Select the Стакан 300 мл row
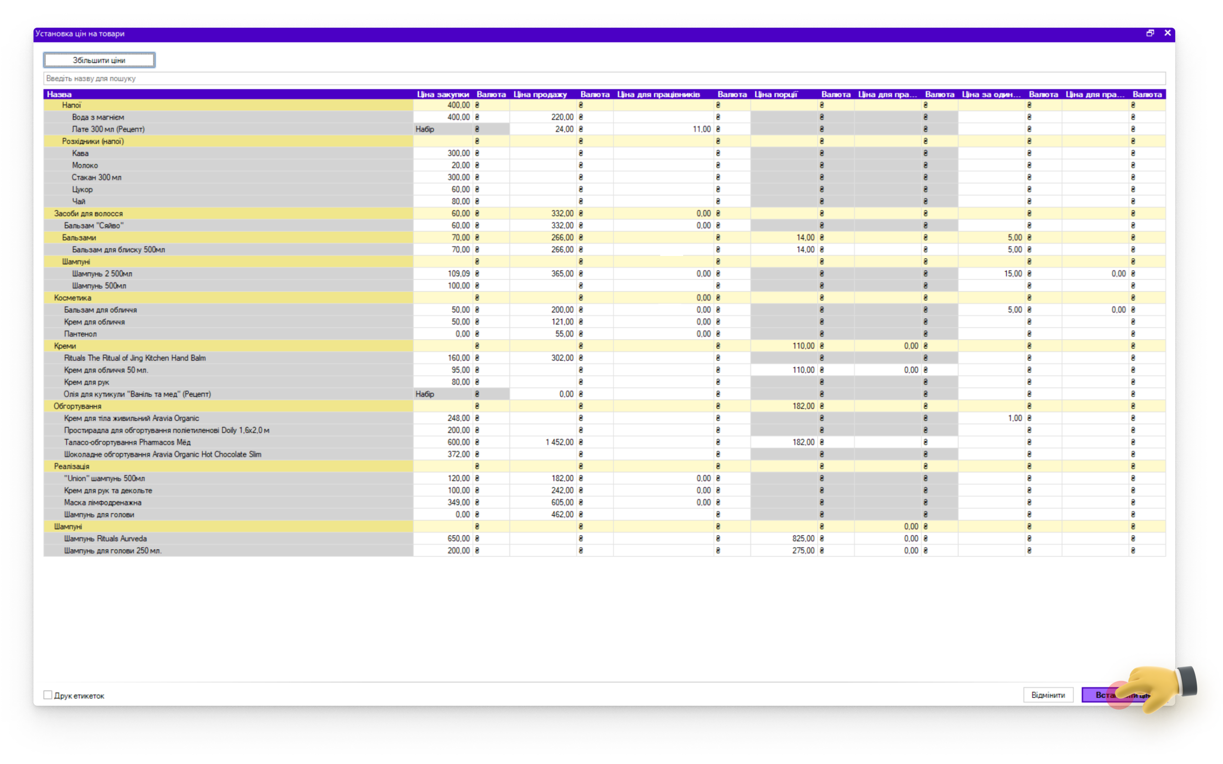1223x764 pixels. (x=604, y=177)
